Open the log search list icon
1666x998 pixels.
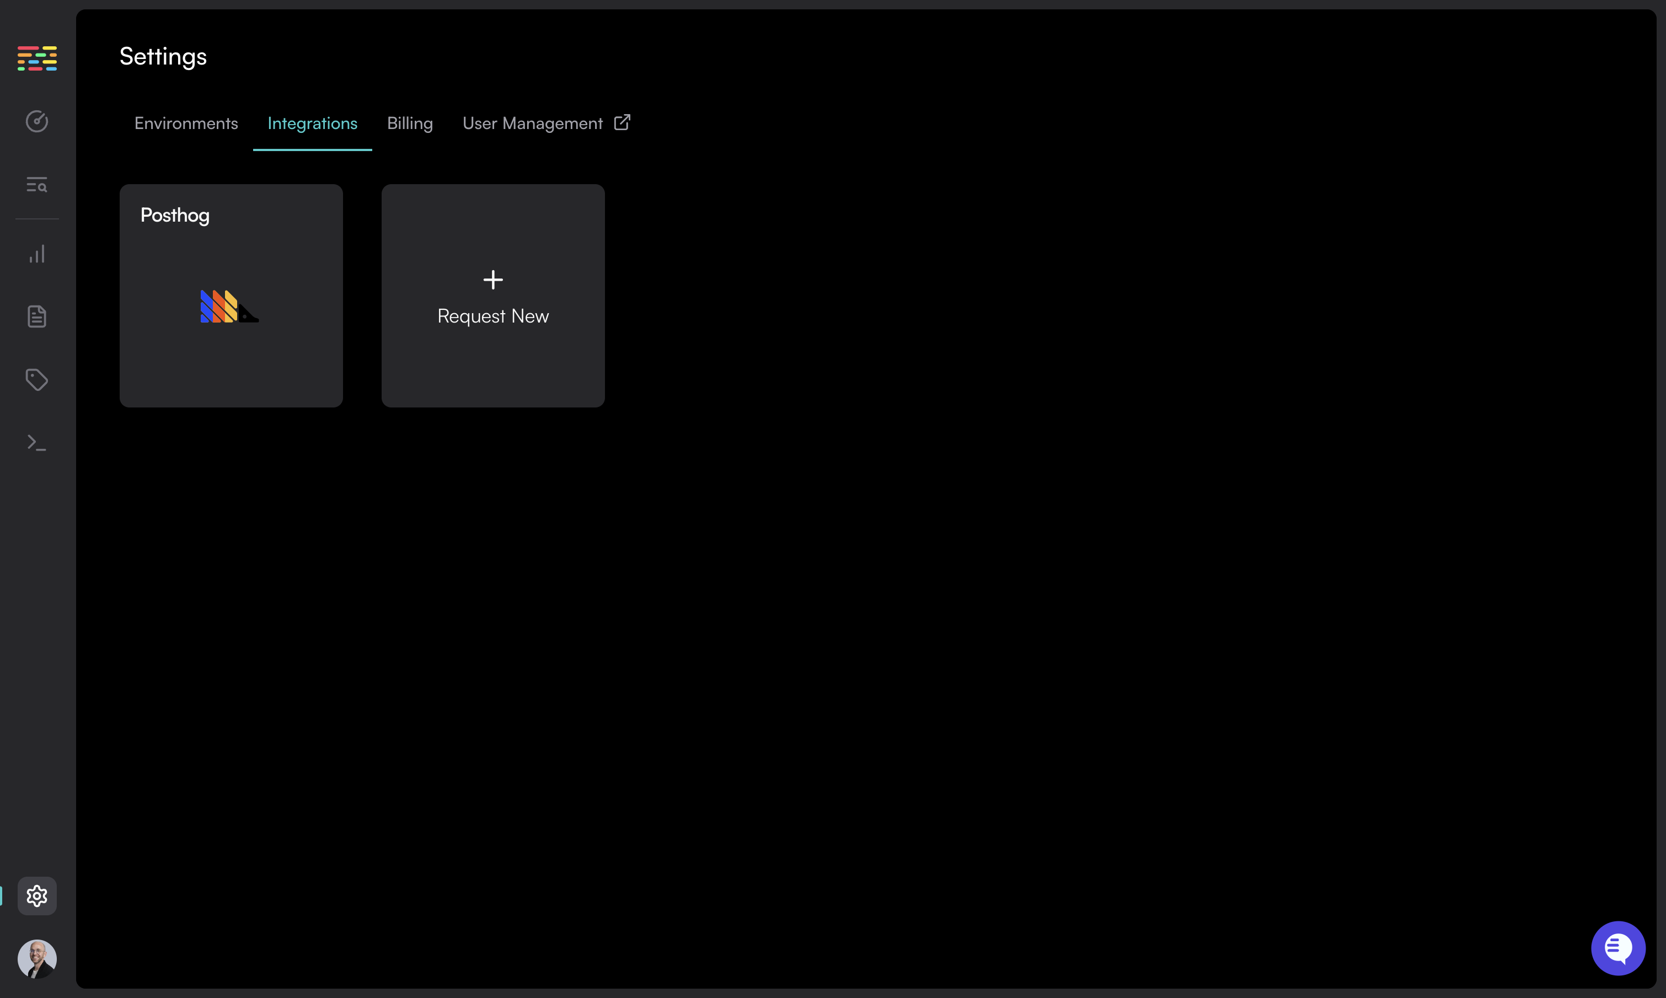pyautogui.click(x=37, y=184)
